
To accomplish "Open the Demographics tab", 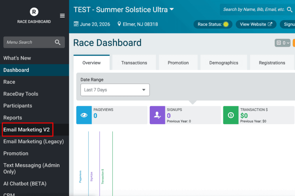I will [224, 62].
